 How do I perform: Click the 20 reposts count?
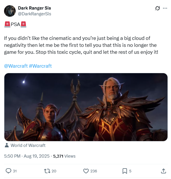click(54, 171)
